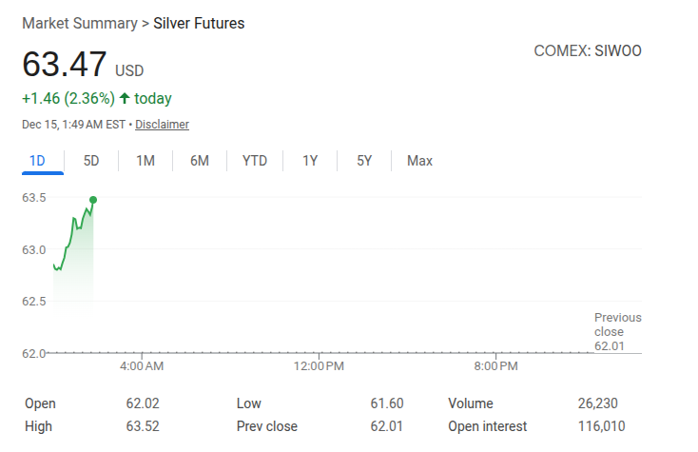Click the COMEX: SIWOO ticker label

(588, 50)
